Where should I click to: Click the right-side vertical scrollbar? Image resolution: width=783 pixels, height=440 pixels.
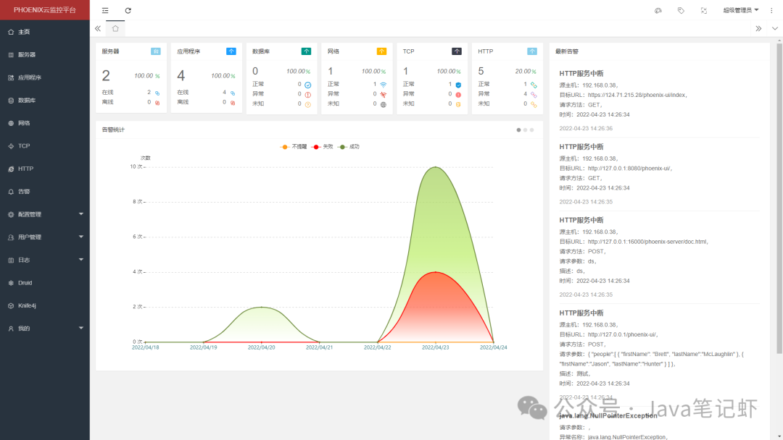point(779,199)
